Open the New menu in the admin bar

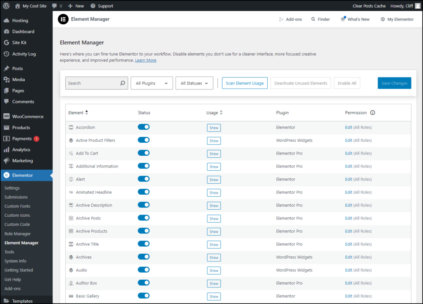(76, 6)
